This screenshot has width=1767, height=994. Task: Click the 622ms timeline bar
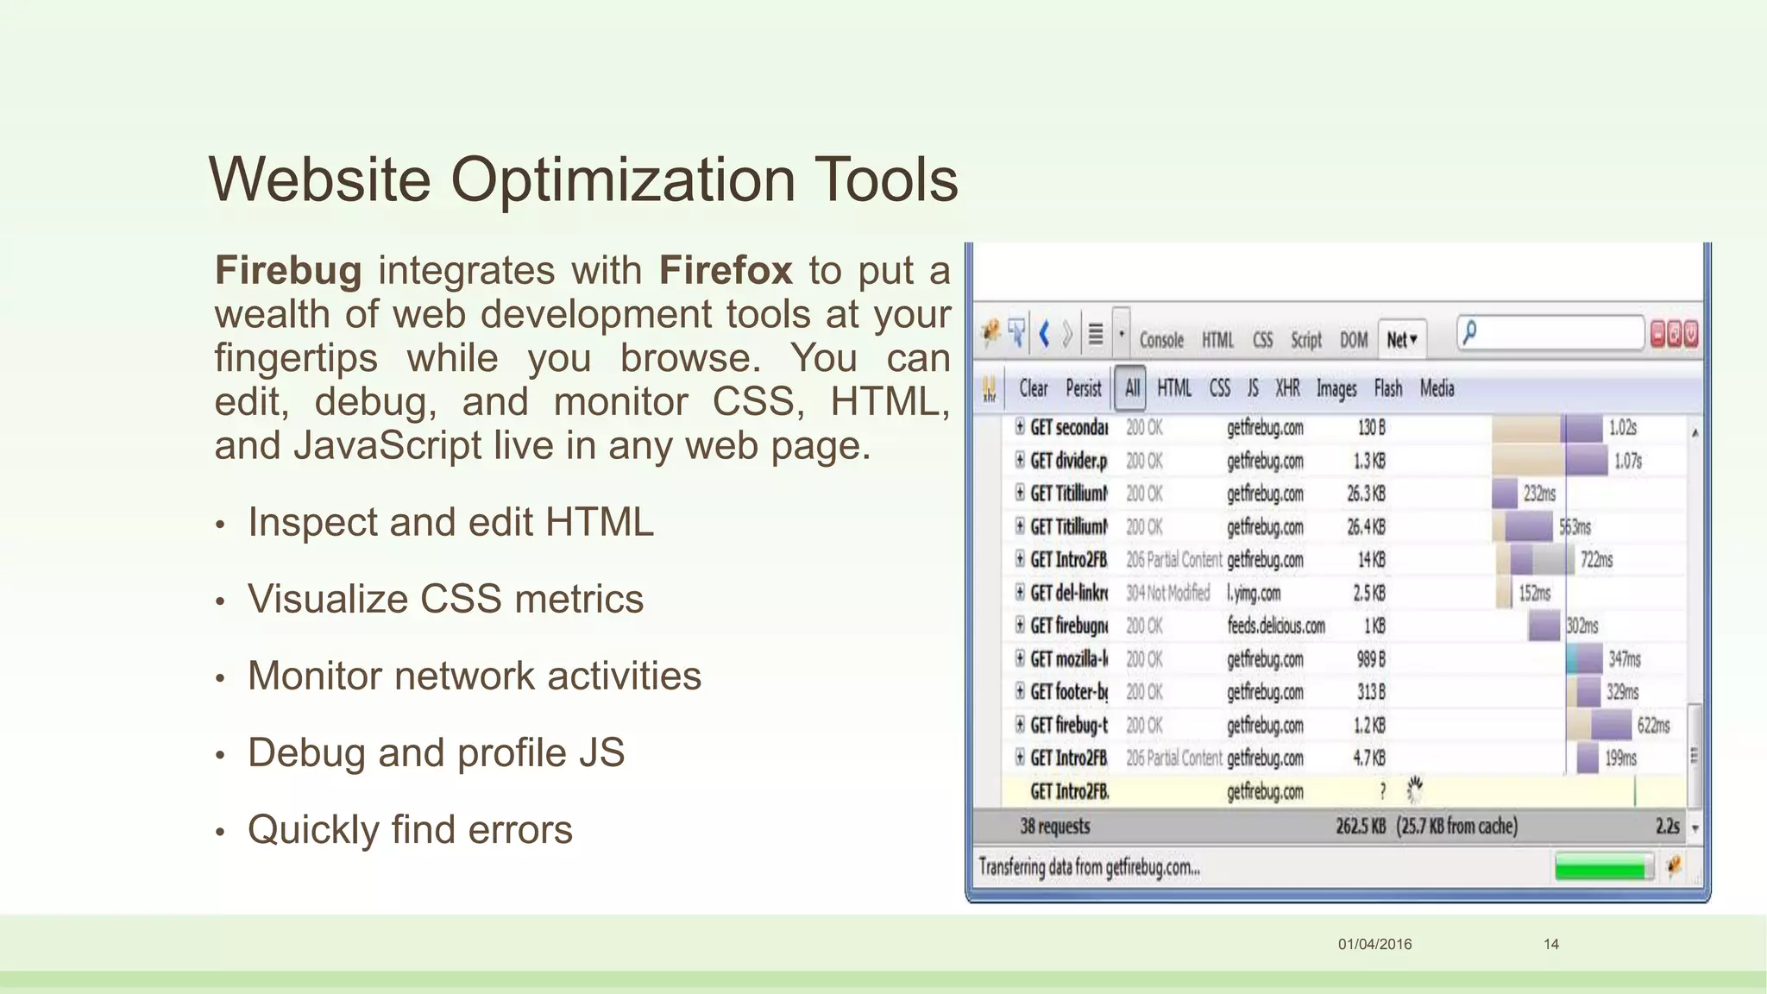[x=1599, y=725]
